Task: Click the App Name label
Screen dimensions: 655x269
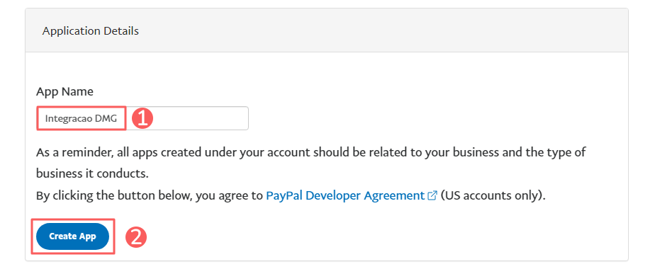Action: click(65, 92)
